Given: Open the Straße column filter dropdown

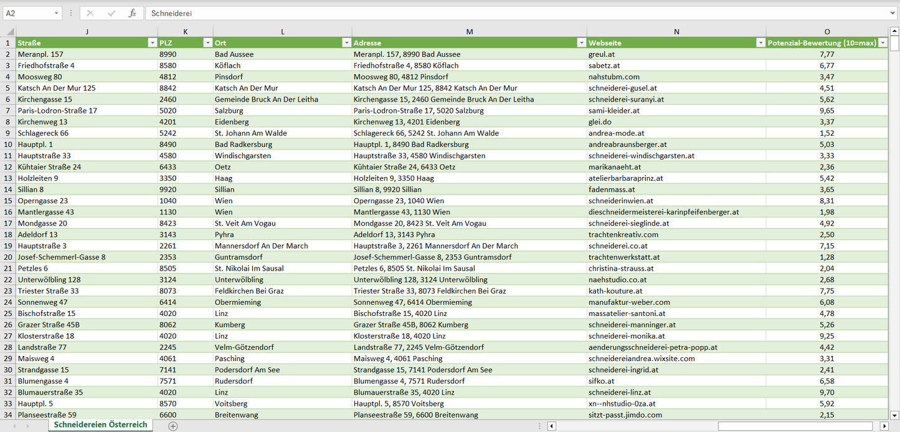Looking at the screenshot, I should click(152, 43).
